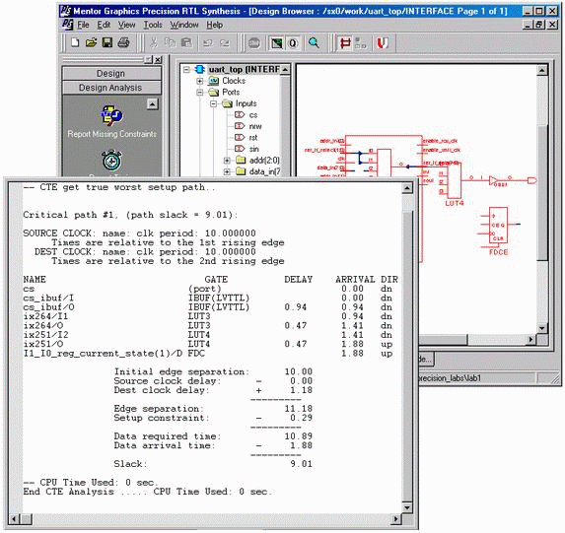The image size is (565, 533).
Task: Click the red shield U toolbar icon
Action: point(383,43)
